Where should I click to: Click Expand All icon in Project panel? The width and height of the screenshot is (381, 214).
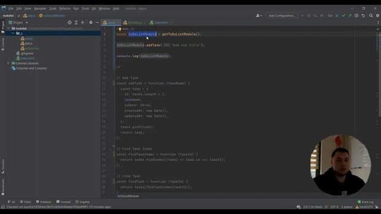[x=76, y=23]
